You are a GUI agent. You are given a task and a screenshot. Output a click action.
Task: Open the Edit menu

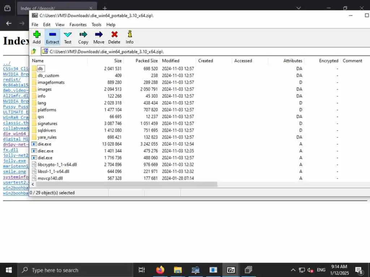coord(47,25)
